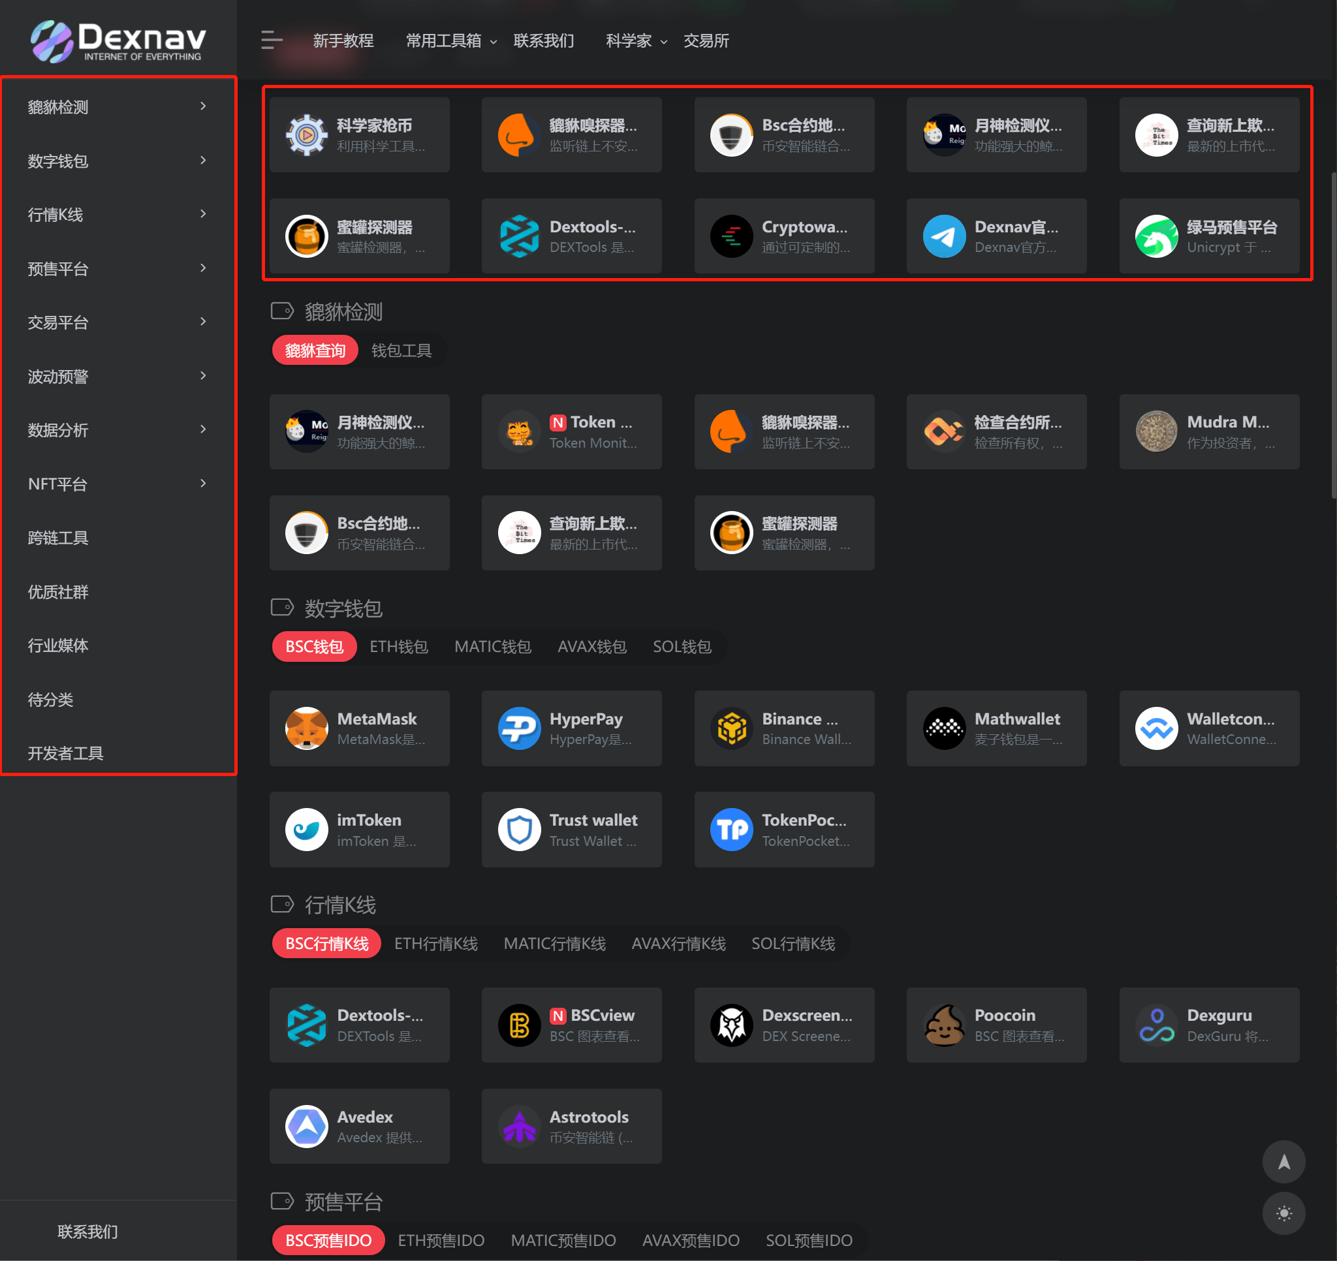
Task: Click the Cryptowatch black circle icon
Action: pos(732,236)
